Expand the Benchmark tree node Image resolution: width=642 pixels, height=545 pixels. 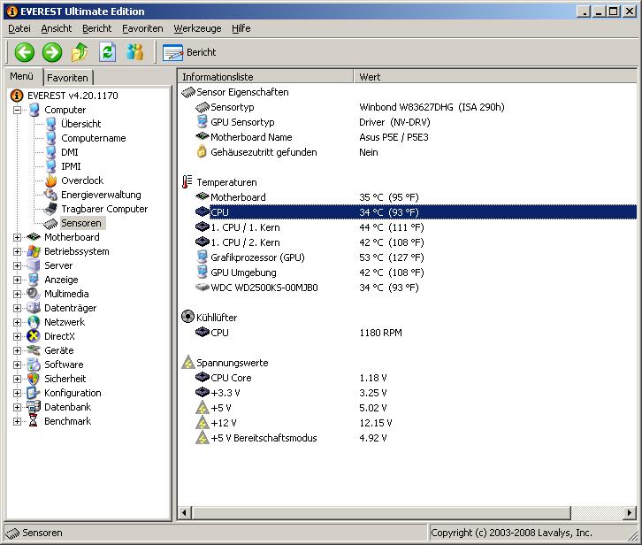coord(17,421)
